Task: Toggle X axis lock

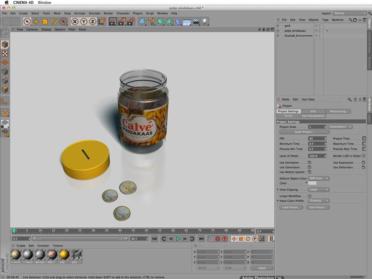Action: (x=75, y=22)
